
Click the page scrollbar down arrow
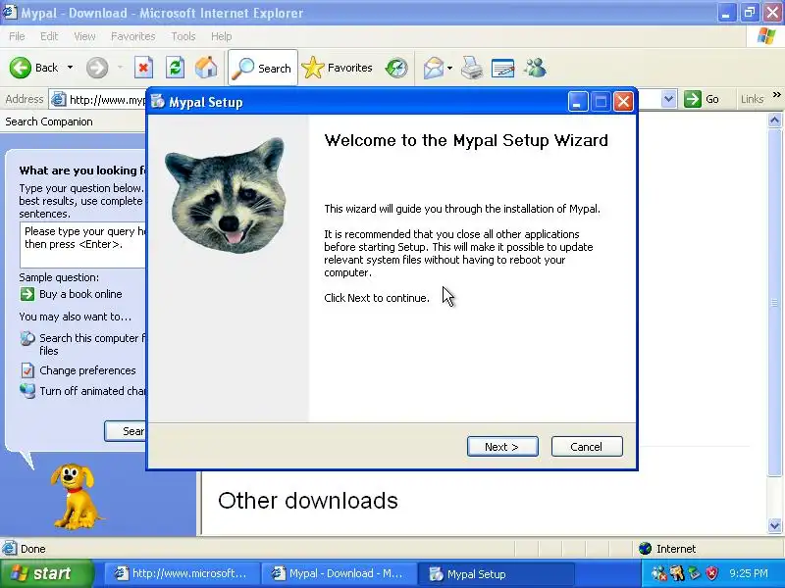pos(774,525)
